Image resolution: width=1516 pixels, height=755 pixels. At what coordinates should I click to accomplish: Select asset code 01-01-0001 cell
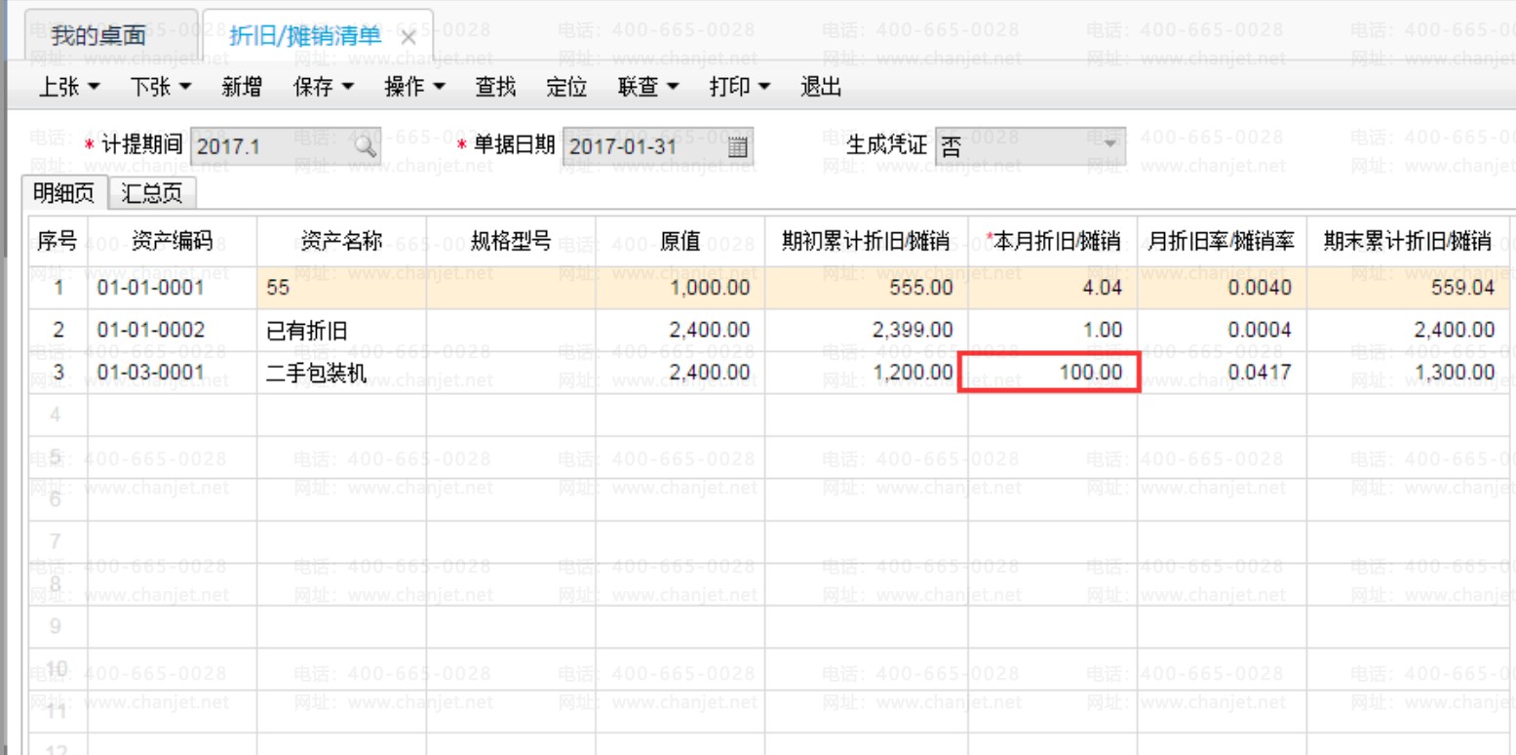point(173,288)
